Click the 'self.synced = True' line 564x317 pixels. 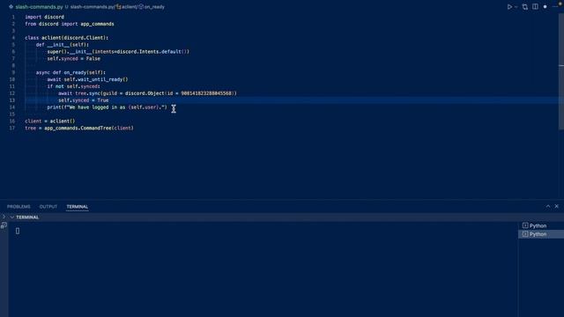84,100
